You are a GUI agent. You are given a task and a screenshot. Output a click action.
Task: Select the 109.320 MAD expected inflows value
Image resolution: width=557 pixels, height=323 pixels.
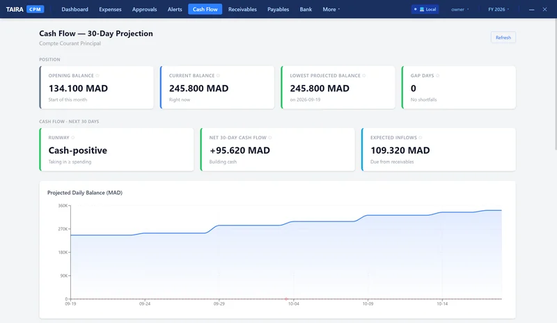click(x=400, y=150)
